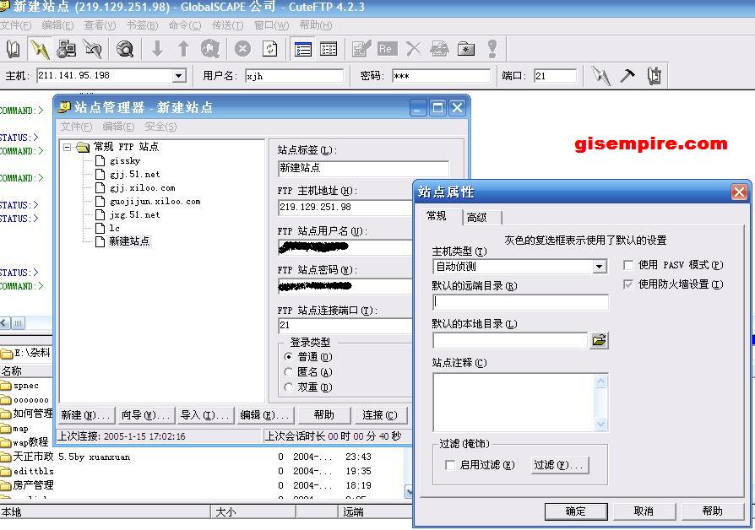Switch to list view icon
Image resolution: width=755 pixels, height=530 pixels.
pyautogui.click(x=303, y=49)
